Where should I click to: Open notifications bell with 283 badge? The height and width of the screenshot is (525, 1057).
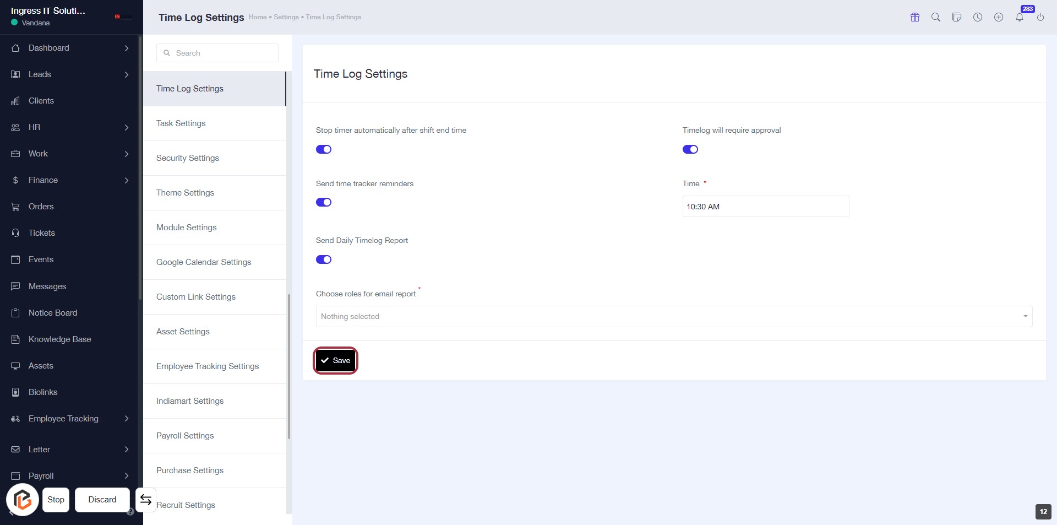point(1020,17)
